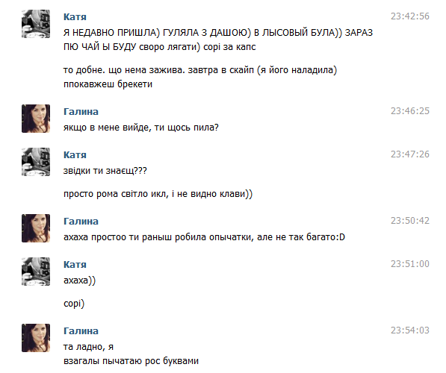Click Галина's avatar at 23:50:42 message

(36, 228)
